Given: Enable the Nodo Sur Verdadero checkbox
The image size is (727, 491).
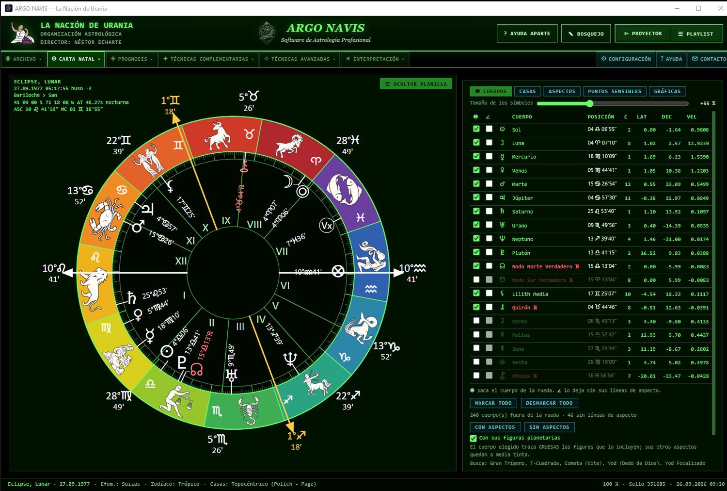Looking at the screenshot, I should click(x=476, y=279).
